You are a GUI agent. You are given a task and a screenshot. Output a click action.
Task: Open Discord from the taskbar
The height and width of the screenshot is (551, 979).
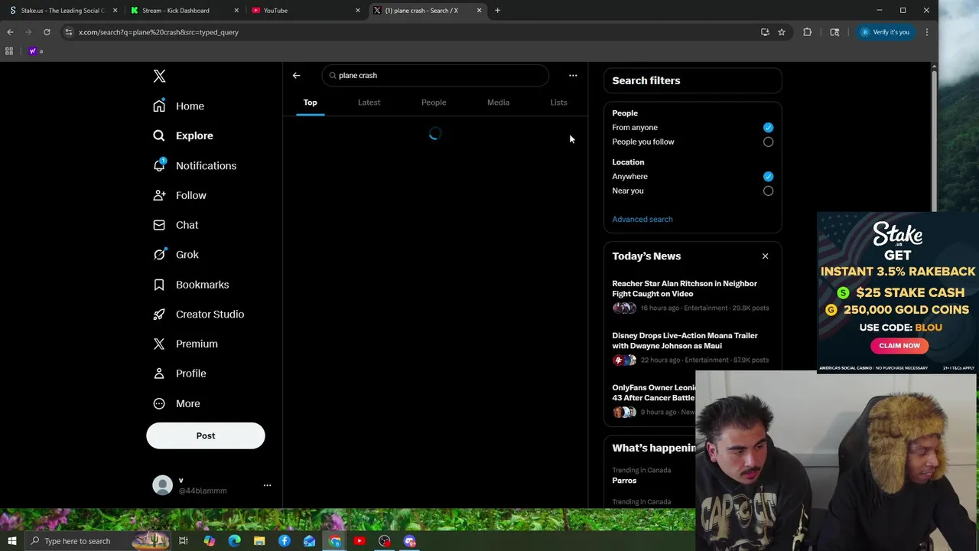pos(410,541)
